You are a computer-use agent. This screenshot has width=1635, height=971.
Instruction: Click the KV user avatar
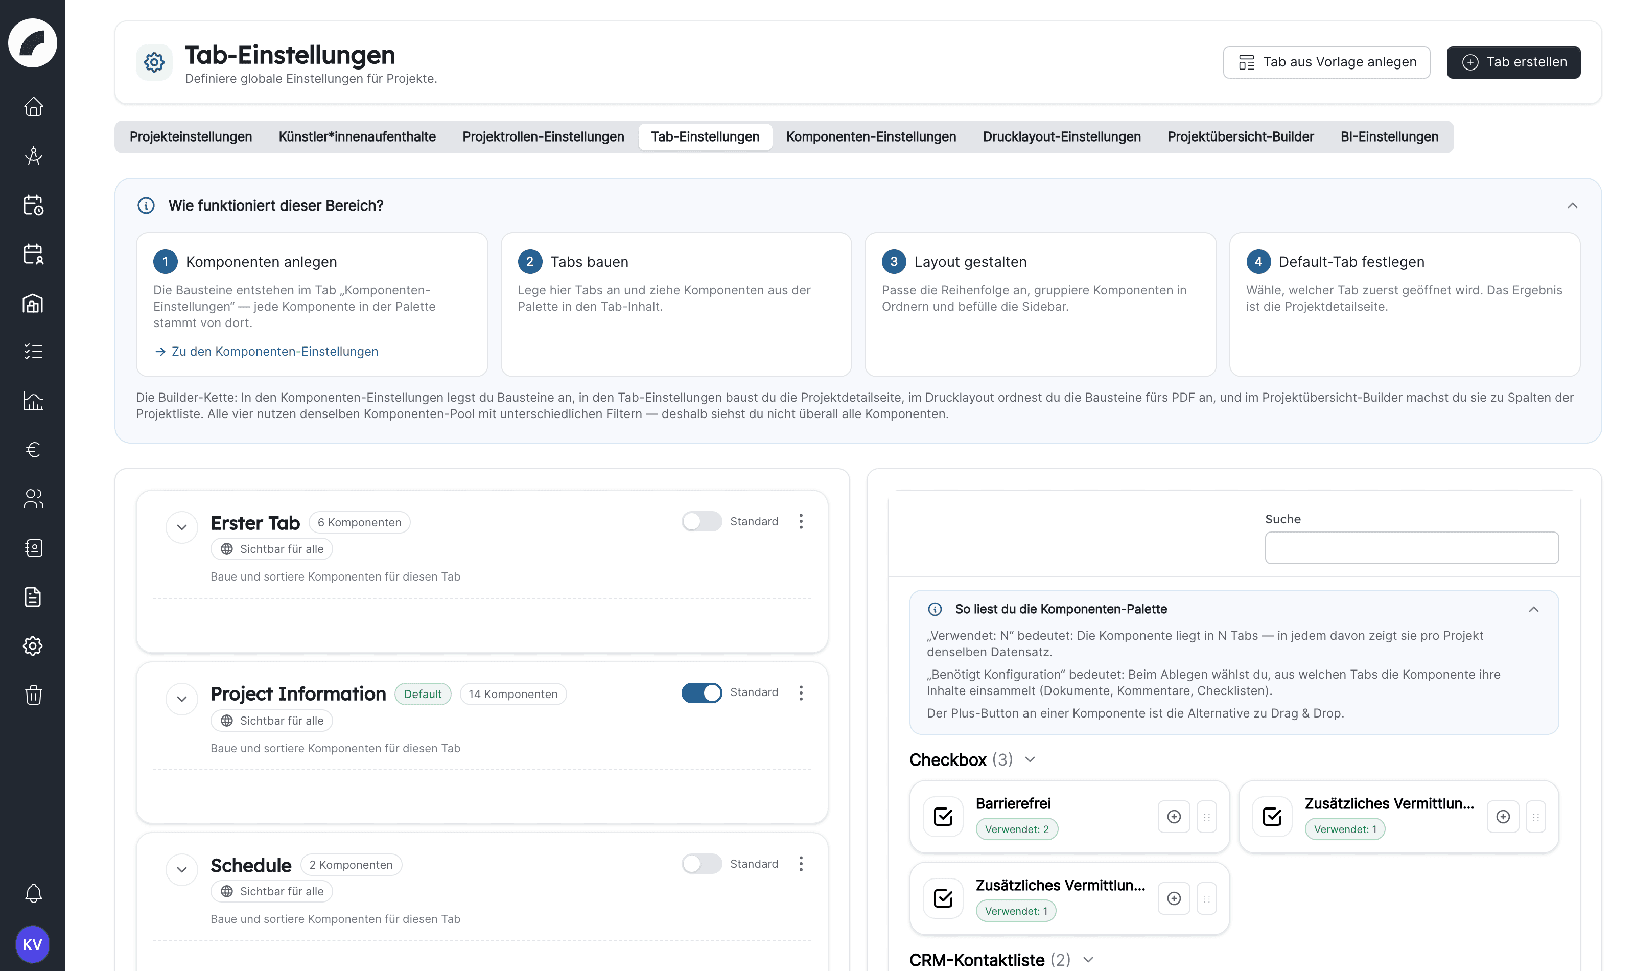pyautogui.click(x=33, y=944)
